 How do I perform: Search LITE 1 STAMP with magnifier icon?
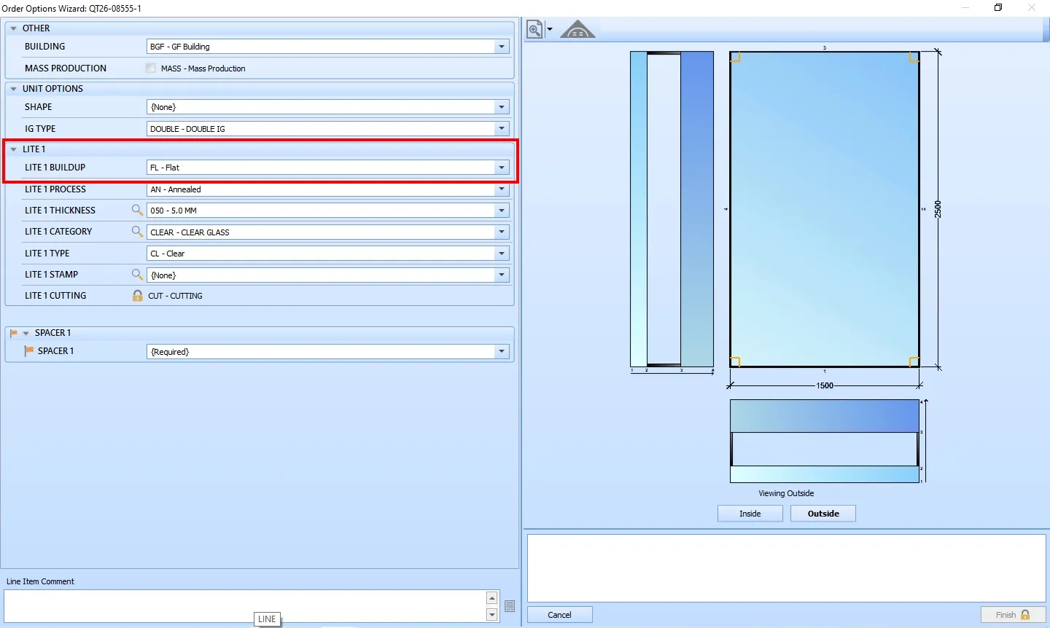[x=137, y=275]
